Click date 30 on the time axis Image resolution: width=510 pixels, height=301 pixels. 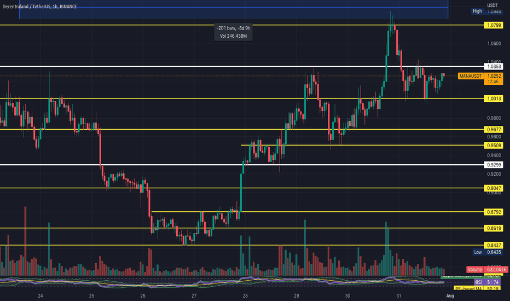pos(347,296)
